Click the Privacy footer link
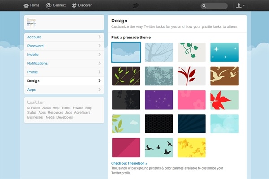Screen dimensions: 269x179 [78, 108]
